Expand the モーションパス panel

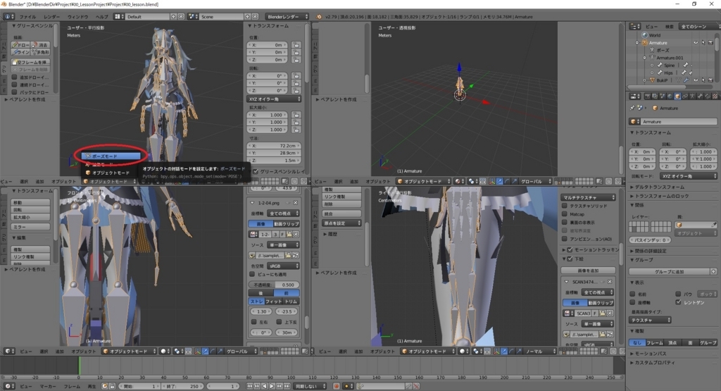coord(651,354)
